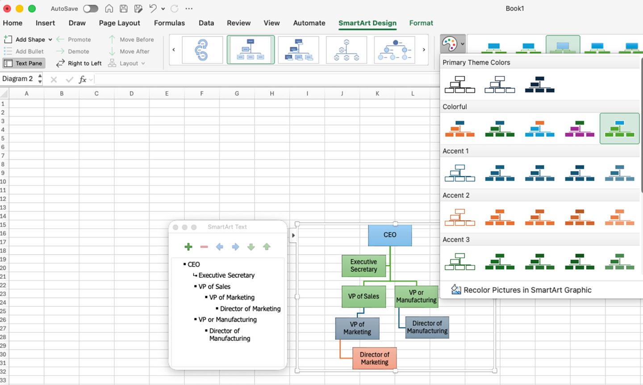This screenshot has width=643, height=385.
Task: Click the left arrow promote icon
Action: coord(220,247)
